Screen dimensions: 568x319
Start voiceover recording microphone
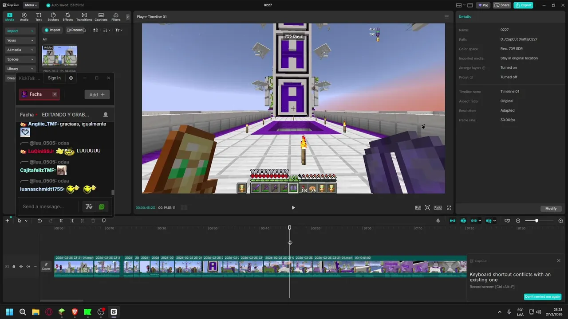[438, 221]
